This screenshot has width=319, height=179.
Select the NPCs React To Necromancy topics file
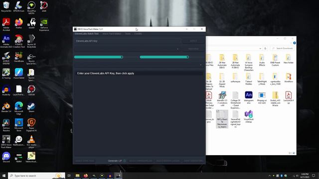(222, 119)
